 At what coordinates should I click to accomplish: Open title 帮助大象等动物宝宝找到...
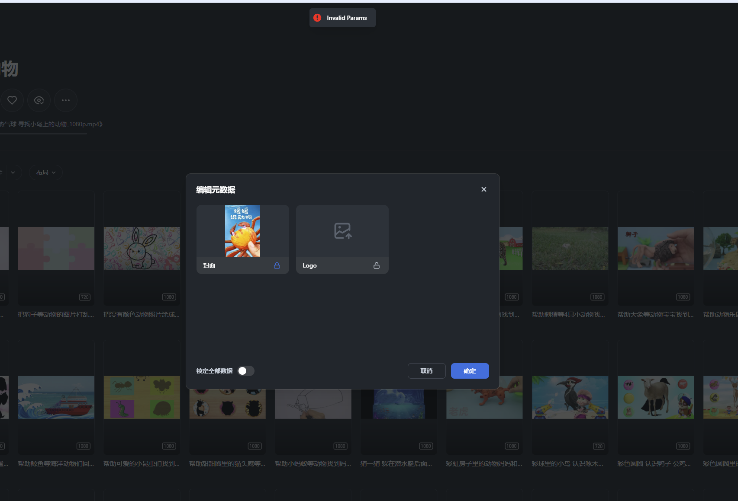click(655, 315)
